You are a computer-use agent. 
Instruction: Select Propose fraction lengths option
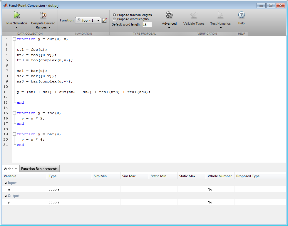[x=114, y=15]
